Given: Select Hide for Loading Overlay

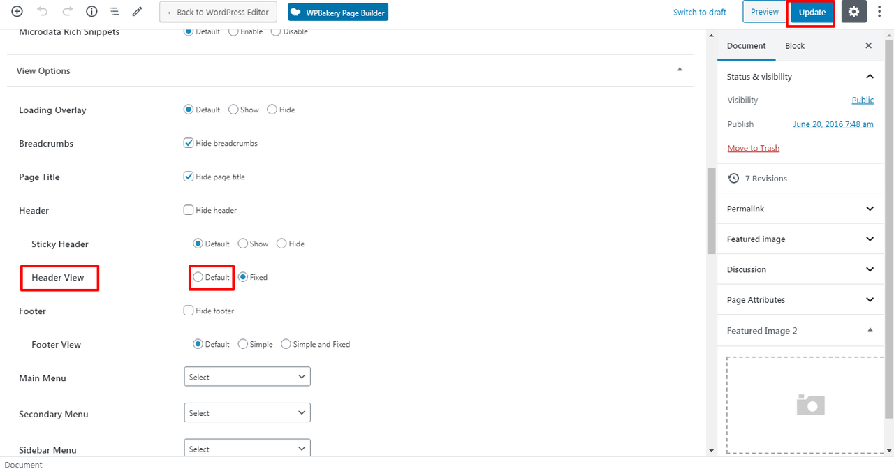Looking at the screenshot, I should pyautogui.click(x=272, y=110).
